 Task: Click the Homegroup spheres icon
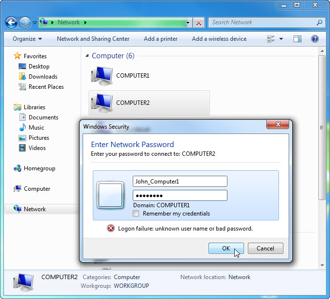[x=17, y=168]
